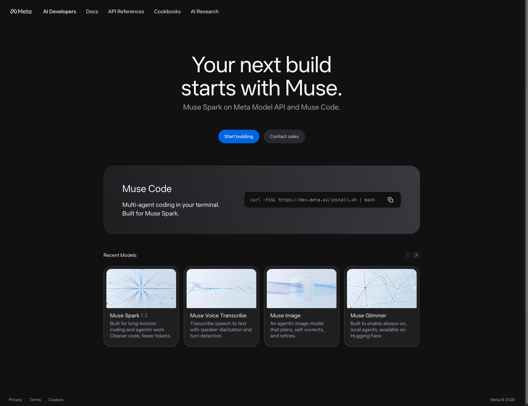The height and width of the screenshot is (406, 528).
Task: Open API References in navigation
Action: pos(126,11)
